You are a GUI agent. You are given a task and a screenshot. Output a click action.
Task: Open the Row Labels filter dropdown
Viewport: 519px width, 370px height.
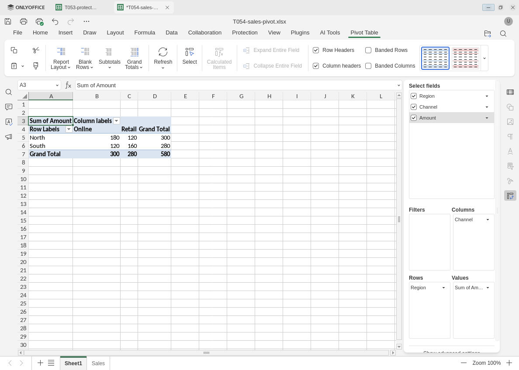pos(69,129)
